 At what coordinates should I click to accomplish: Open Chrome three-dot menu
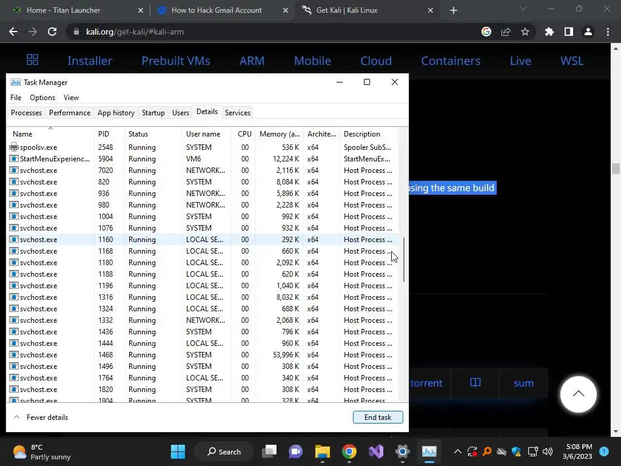tap(608, 32)
